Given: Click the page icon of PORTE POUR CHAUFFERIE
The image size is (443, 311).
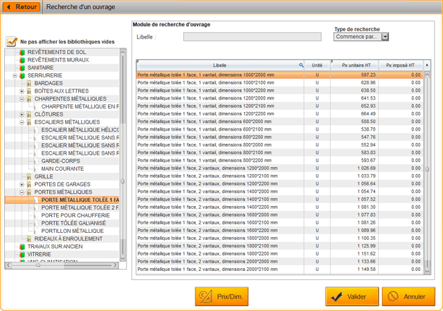Looking at the screenshot, I should [36, 216].
